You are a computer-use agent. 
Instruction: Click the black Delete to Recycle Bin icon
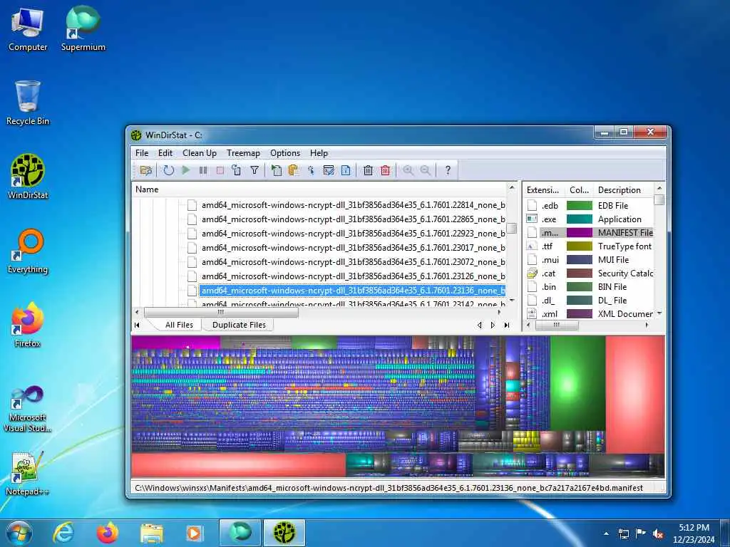click(x=368, y=170)
